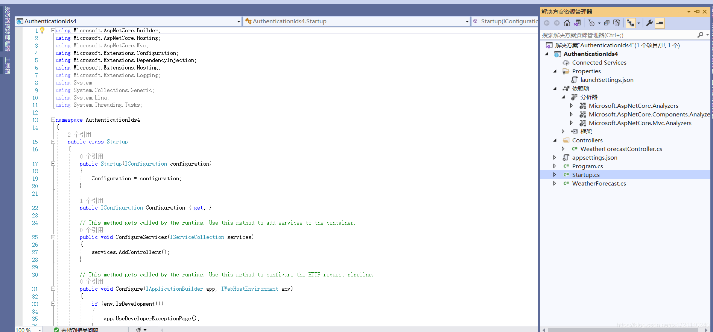The image size is (713, 332).
Task: Open the file nesting dropdown arrow
Action: coord(639,23)
